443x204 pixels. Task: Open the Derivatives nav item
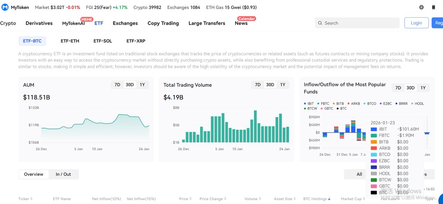(x=39, y=23)
